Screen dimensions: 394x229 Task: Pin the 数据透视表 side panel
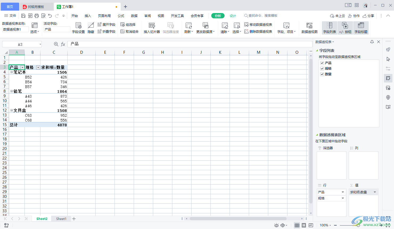pos(372,42)
